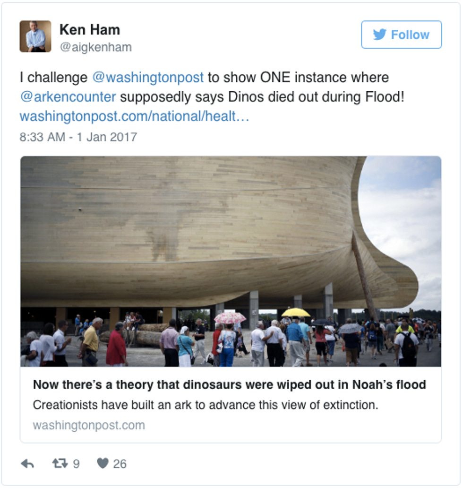
Task: Open the @washingtonpost mention
Action: click(148, 78)
